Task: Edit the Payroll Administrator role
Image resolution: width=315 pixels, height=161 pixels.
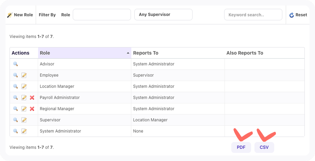Action: (24, 98)
